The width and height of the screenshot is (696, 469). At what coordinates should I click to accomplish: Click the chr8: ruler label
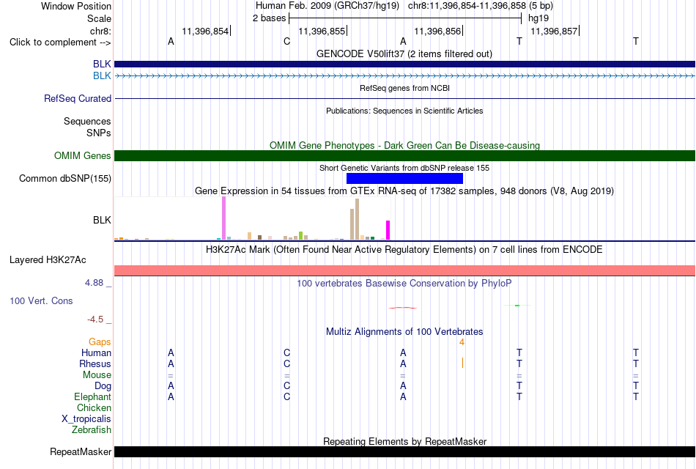coord(100,31)
